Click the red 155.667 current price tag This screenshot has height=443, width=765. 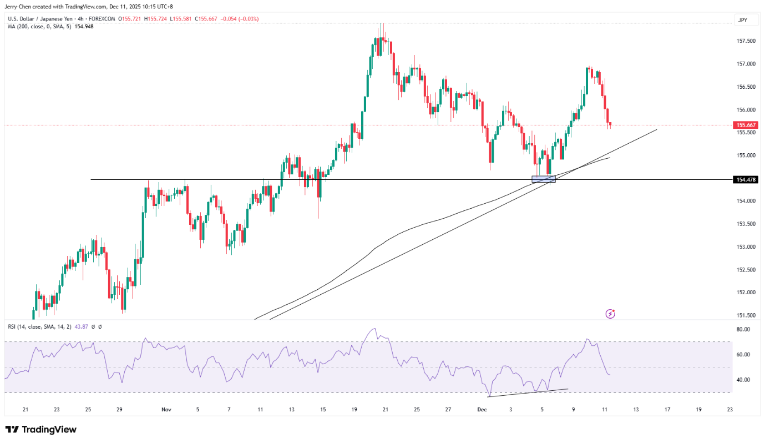click(x=745, y=125)
